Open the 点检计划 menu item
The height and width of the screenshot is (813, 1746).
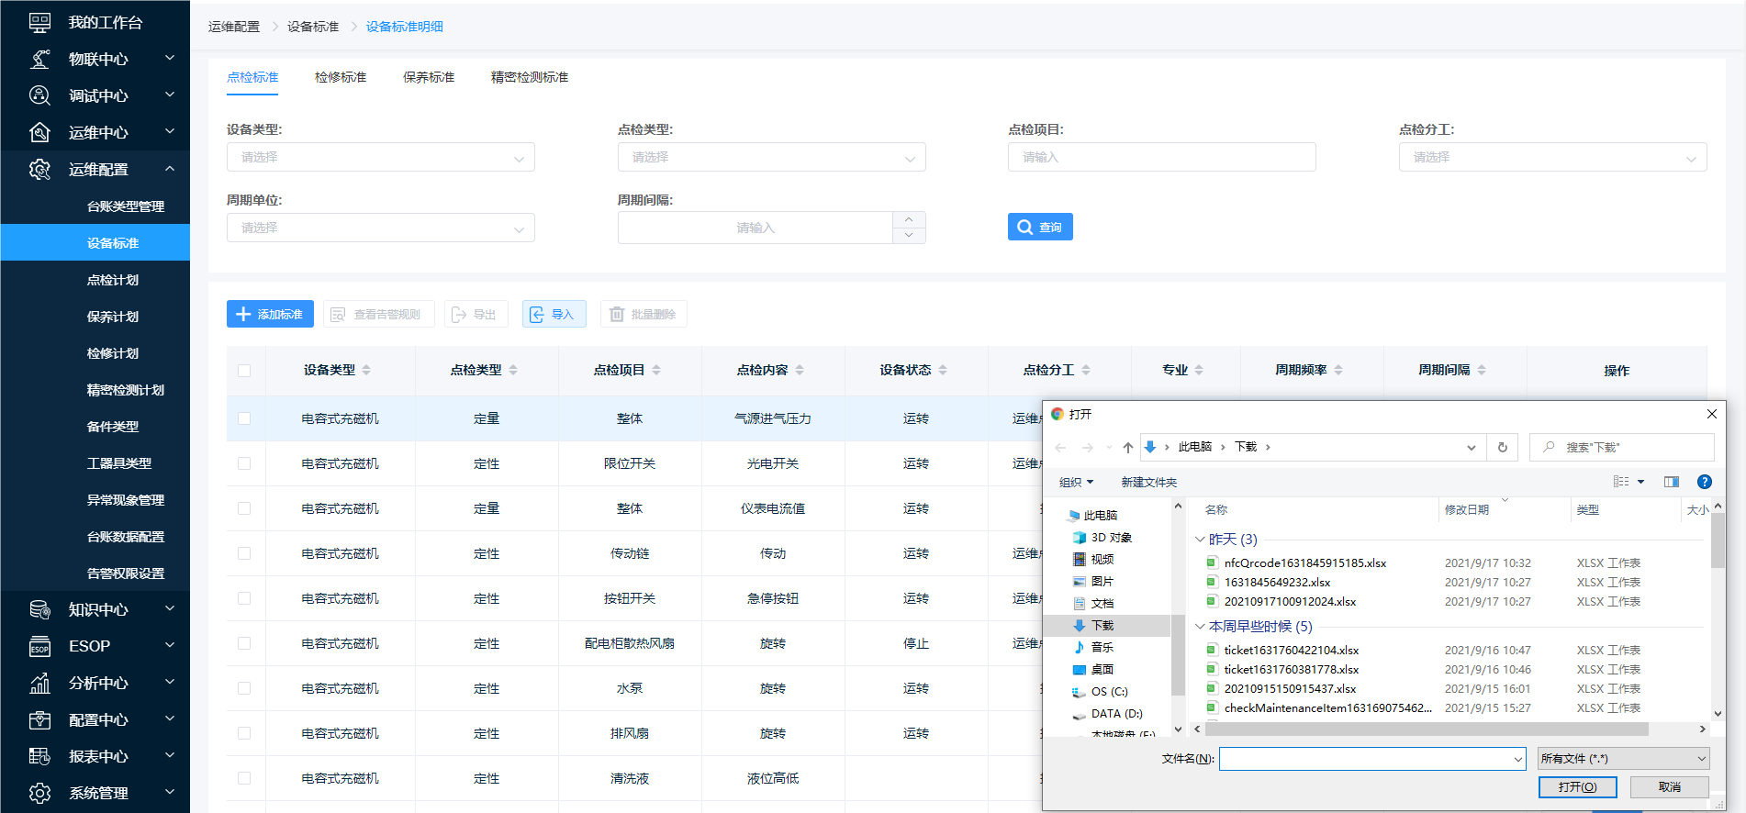[x=113, y=280]
